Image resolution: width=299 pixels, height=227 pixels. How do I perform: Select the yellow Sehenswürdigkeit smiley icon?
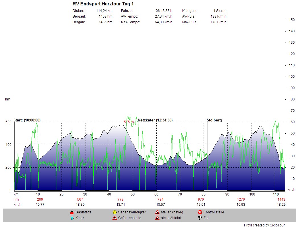coord(114,212)
